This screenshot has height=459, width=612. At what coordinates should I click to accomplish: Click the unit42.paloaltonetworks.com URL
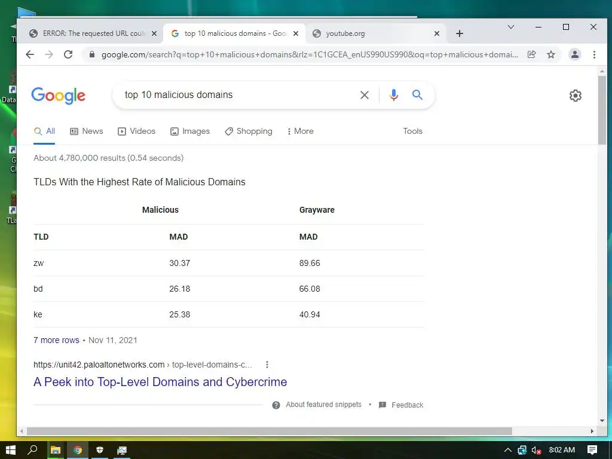[x=99, y=365]
